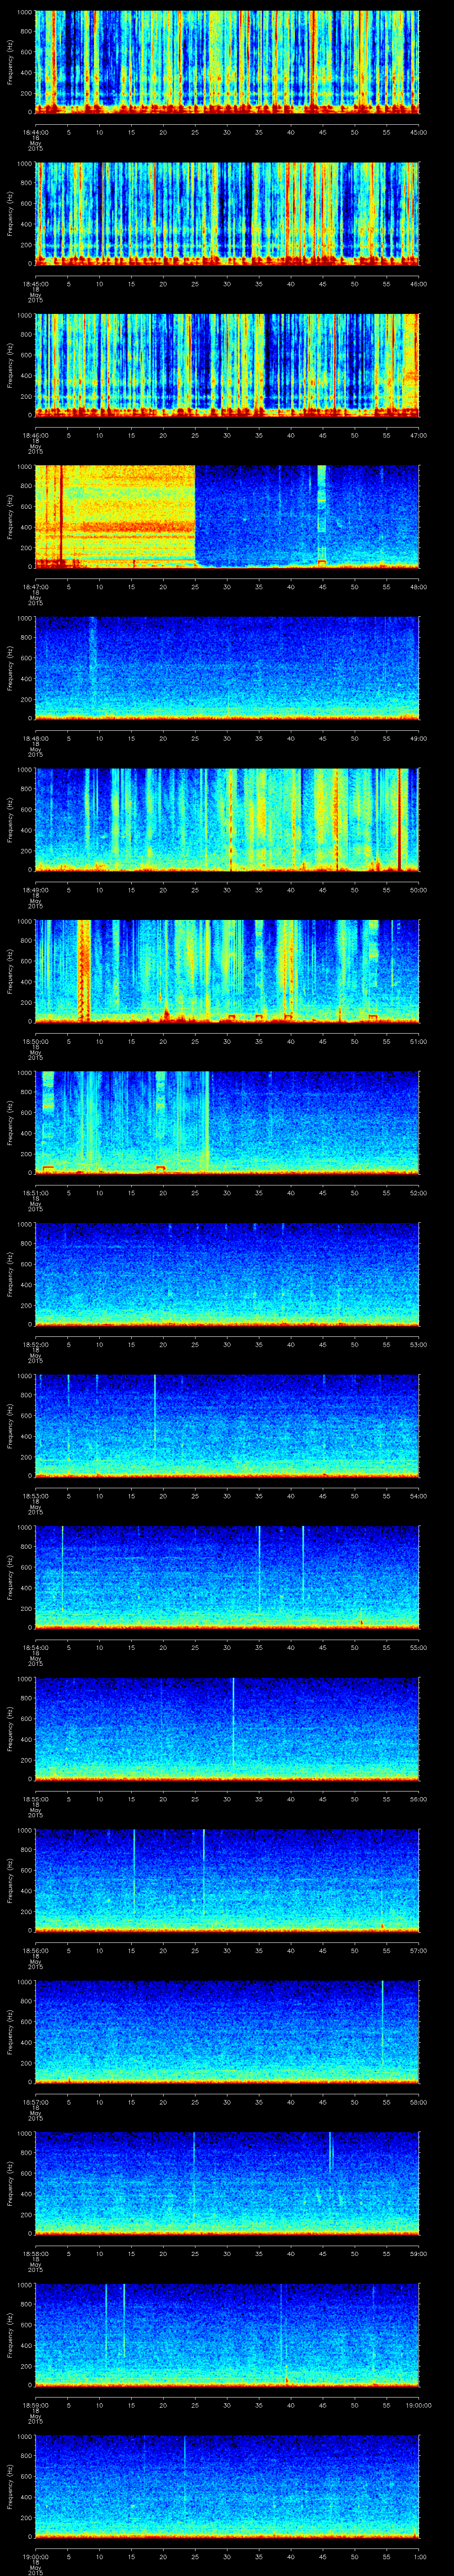Select the spectrogram panel starting at 18:54:00
Image resolution: width=454 pixels, height=2576 pixels.
coord(227,1577)
